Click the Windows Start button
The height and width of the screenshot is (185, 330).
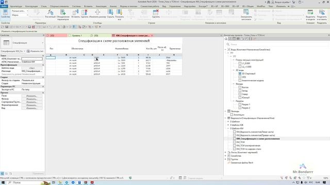[3, 182]
